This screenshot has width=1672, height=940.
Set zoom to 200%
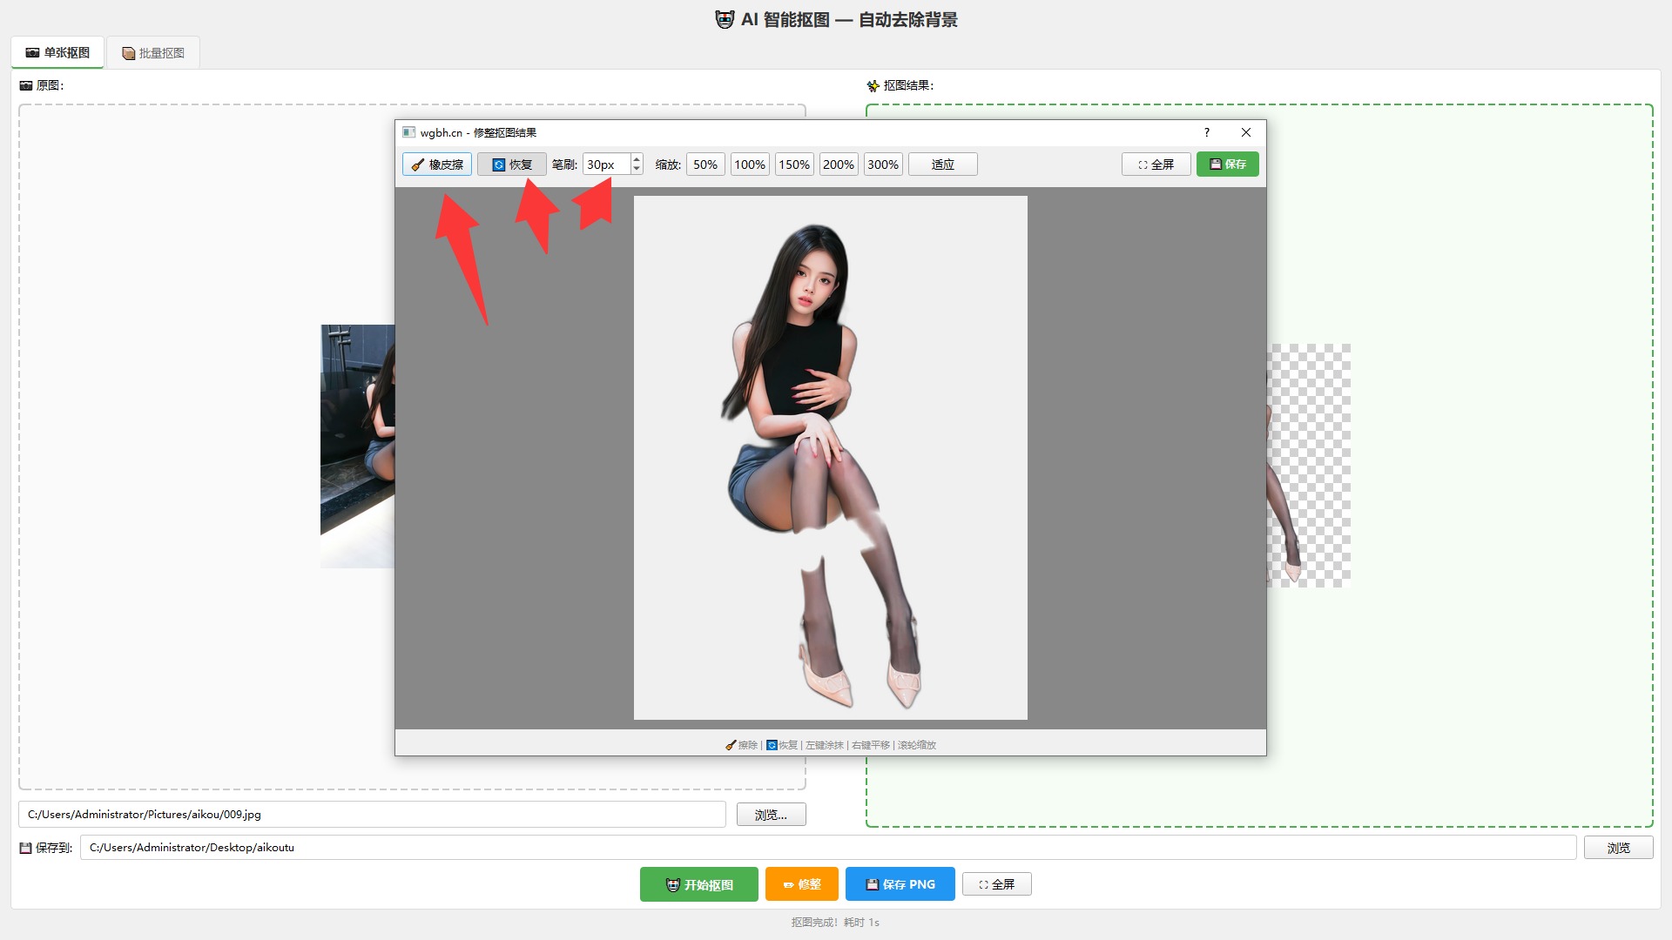point(839,164)
